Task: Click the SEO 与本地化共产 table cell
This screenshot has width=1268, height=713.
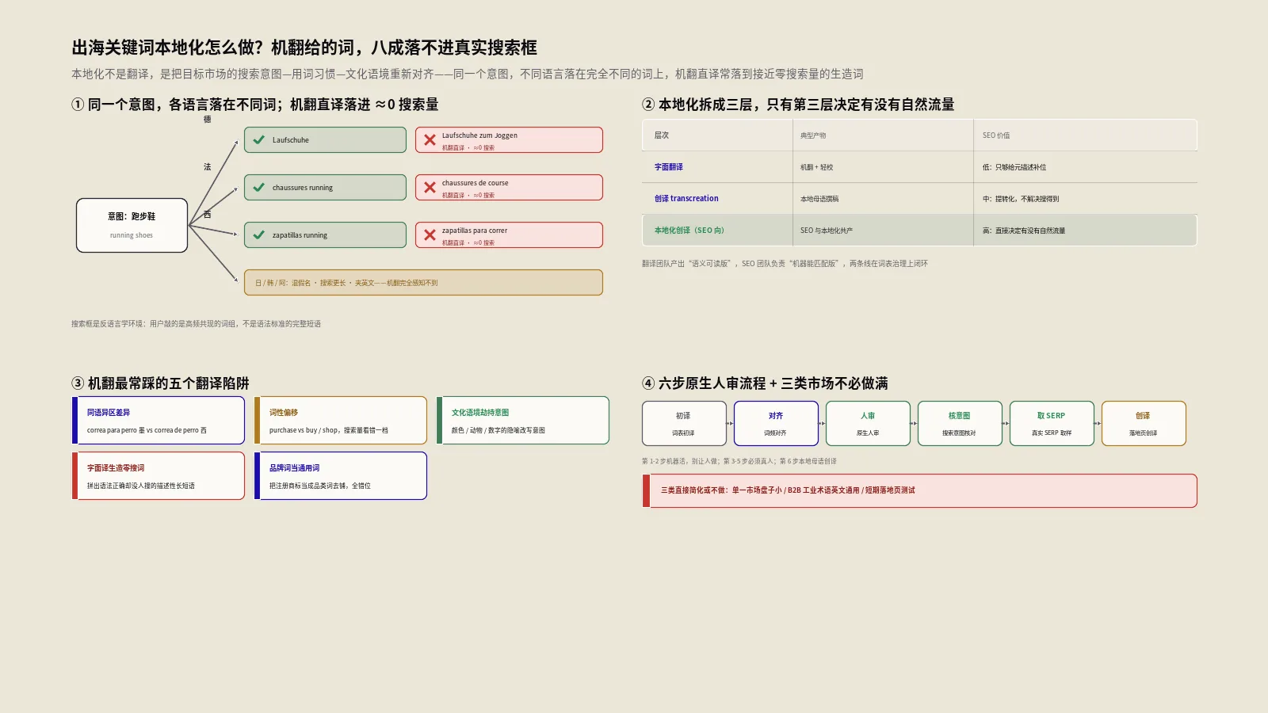Action: tap(827, 231)
